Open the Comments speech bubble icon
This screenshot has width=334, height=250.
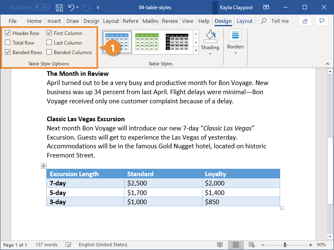pyautogui.click(x=321, y=21)
